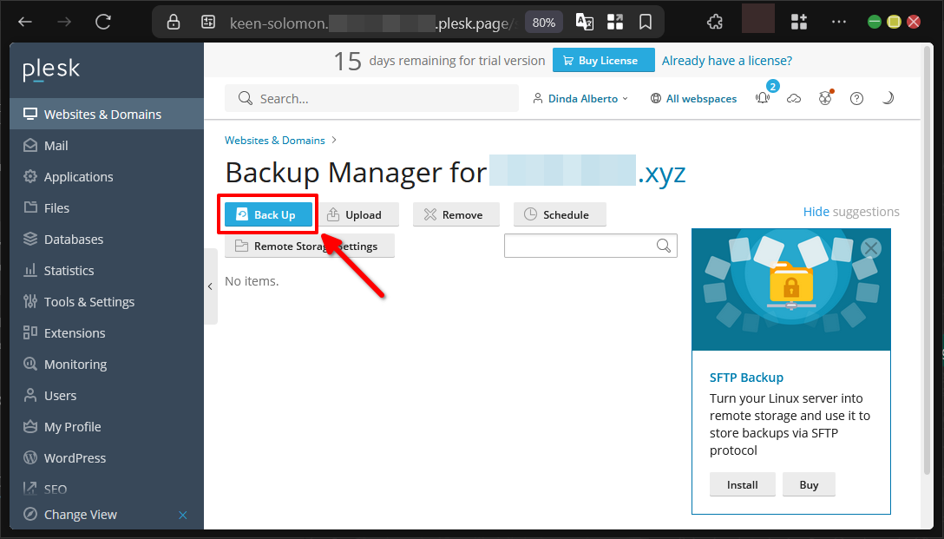
Task: Switch theme using the moon icon
Action: (x=888, y=98)
